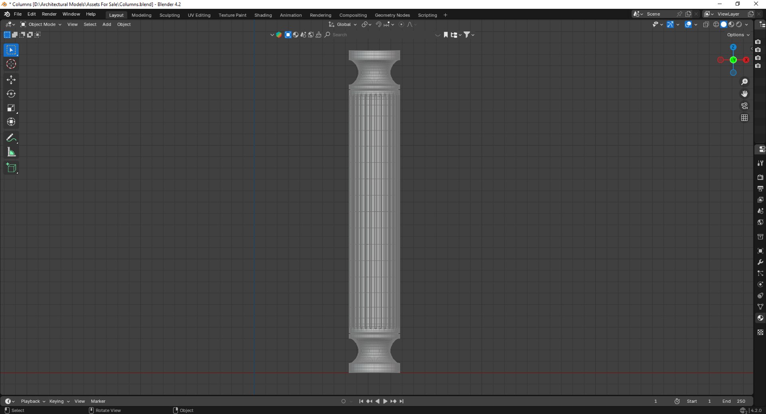Select the Move tool in toolbar
The height and width of the screenshot is (414, 766).
pos(11,80)
